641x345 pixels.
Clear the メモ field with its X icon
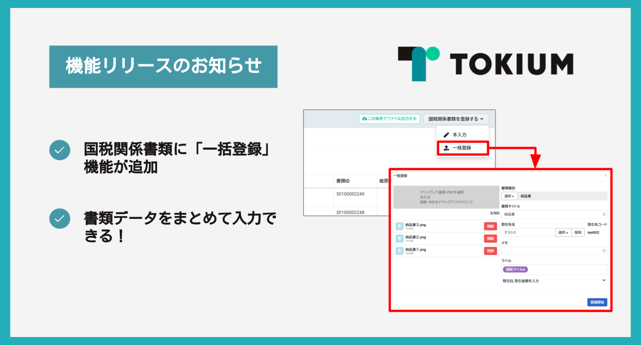(604, 250)
